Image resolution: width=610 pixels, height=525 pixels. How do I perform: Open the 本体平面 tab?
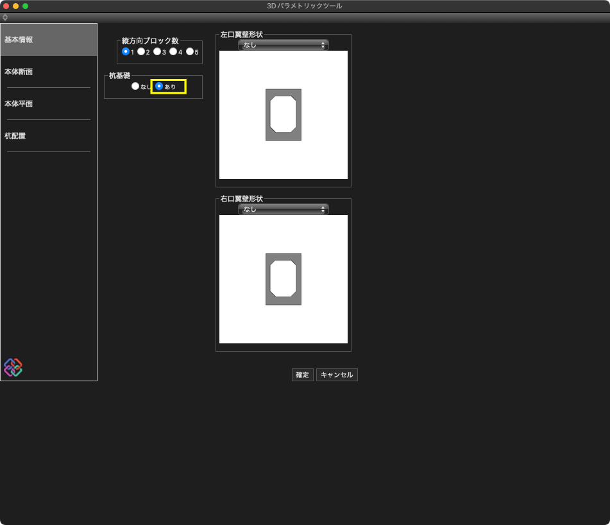tap(49, 104)
